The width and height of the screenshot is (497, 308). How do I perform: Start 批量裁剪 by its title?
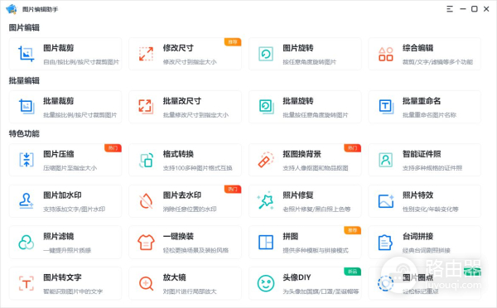point(59,101)
